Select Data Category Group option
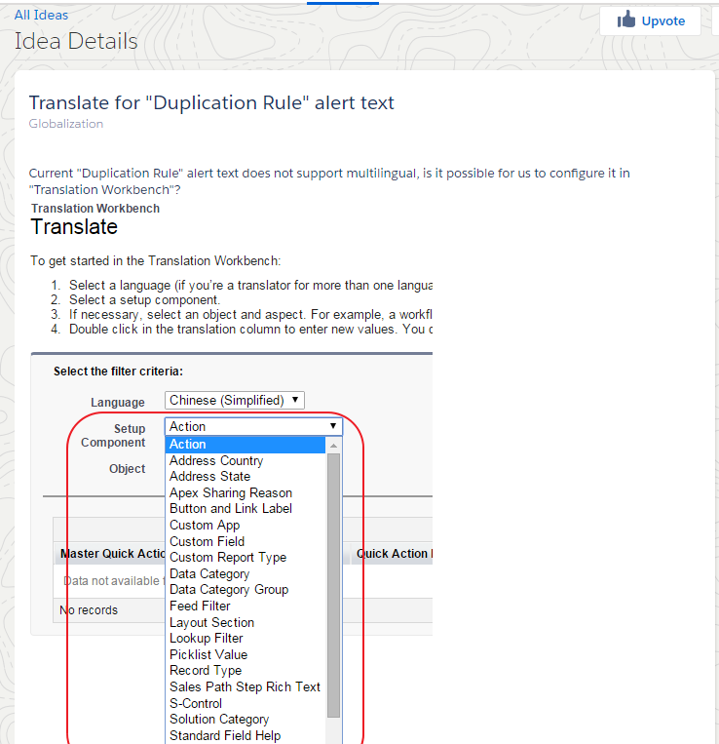Image resolution: width=719 pixels, height=744 pixels. [246, 590]
